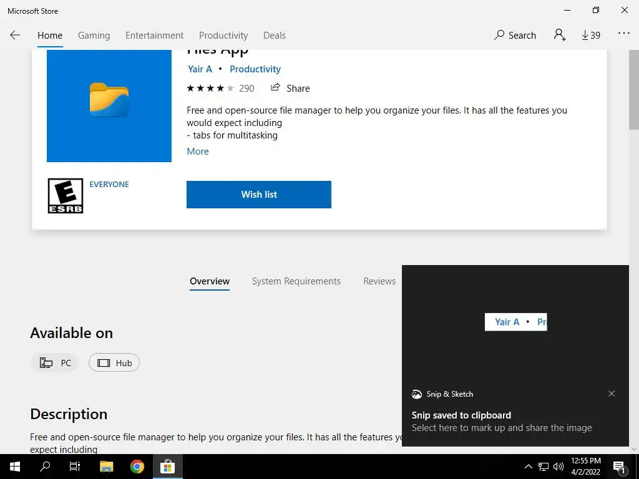The image size is (639, 479).
Task: Click the scrollbar down arrow
Action: [x=634, y=449]
